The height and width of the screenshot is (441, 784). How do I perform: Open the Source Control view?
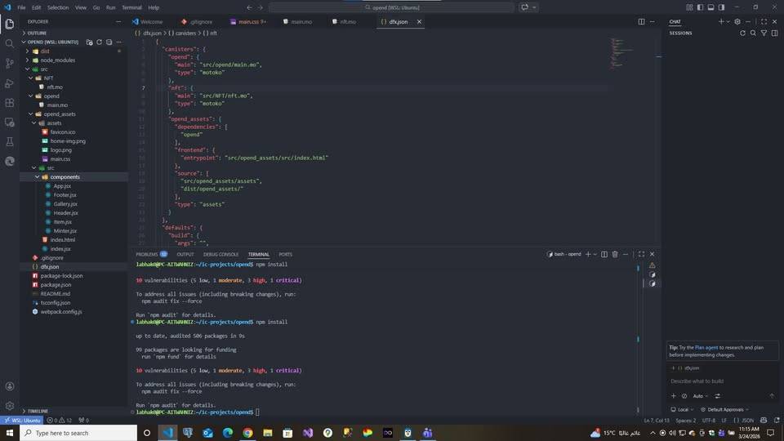pyautogui.click(x=10, y=63)
